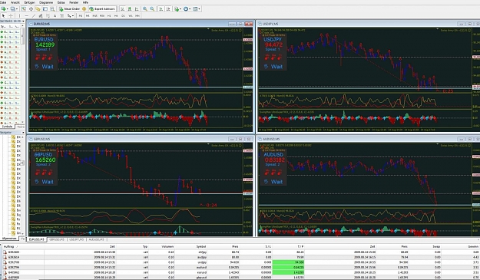
Task: Toggle the chart Auto Scroll icon
Action: (x=161, y=9)
